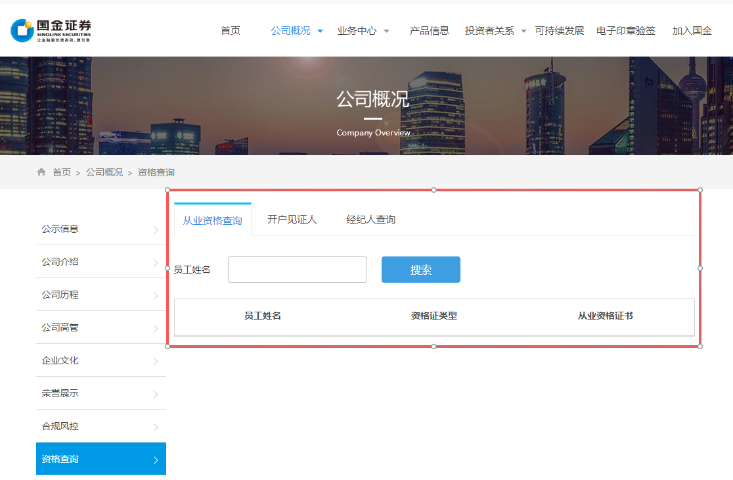Click the 搜索 search button

click(x=420, y=270)
